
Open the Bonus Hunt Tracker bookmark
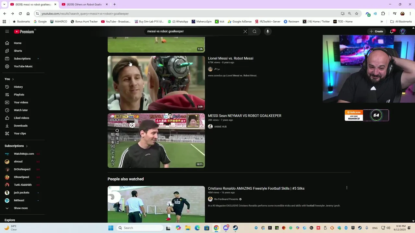coord(84,22)
